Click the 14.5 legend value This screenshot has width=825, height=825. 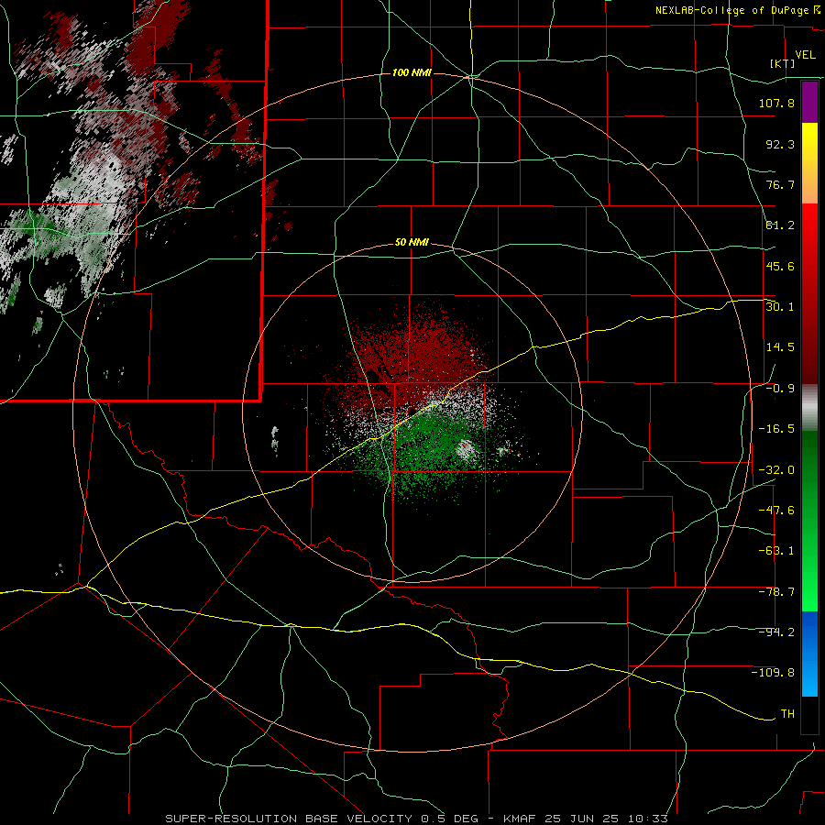click(780, 347)
